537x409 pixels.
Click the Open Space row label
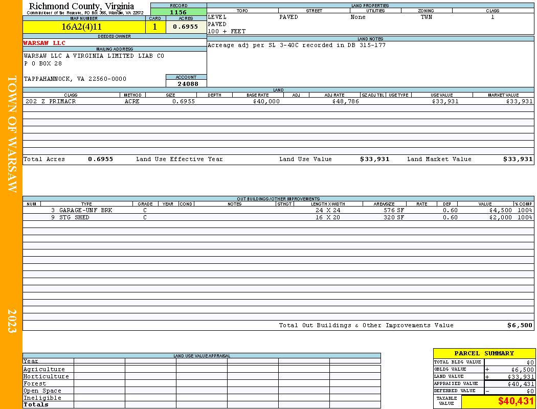[42, 391]
